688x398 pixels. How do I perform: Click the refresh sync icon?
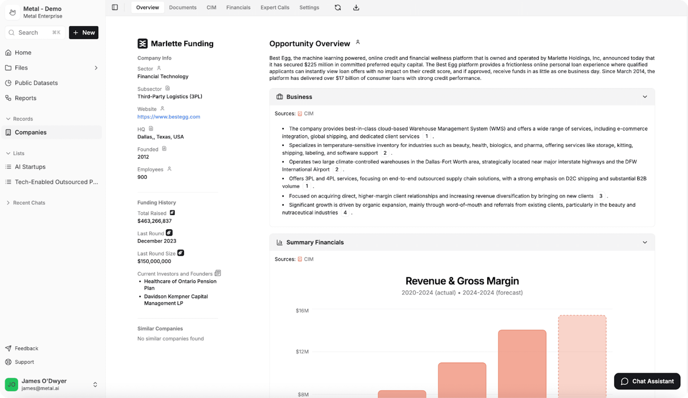pos(338,7)
